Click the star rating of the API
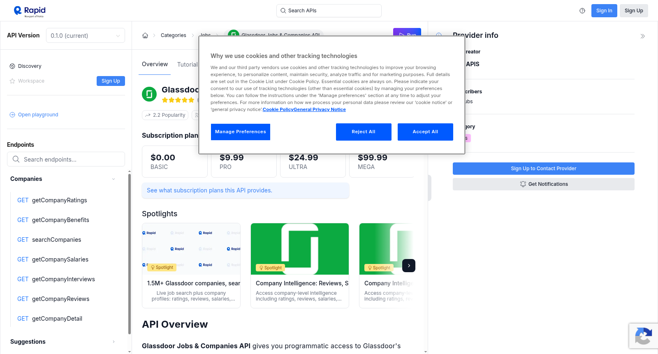658x354 pixels. click(x=178, y=100)
